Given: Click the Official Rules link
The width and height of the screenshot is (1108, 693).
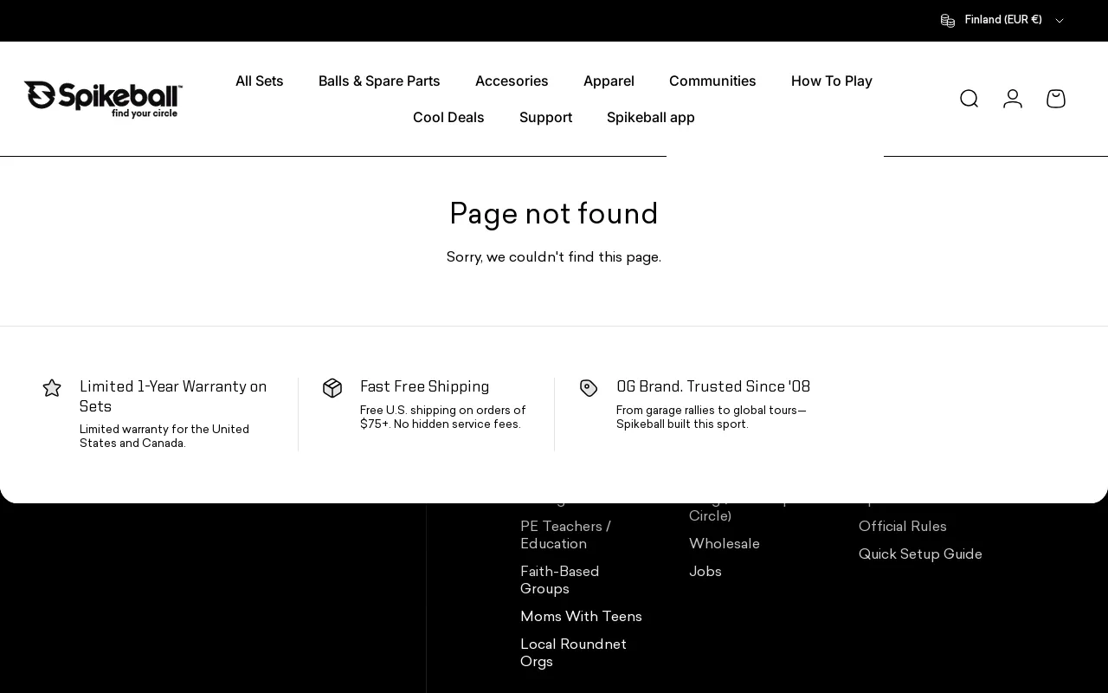Looking at the screenshot, I should pyautogui.click(x=902, y=527).
